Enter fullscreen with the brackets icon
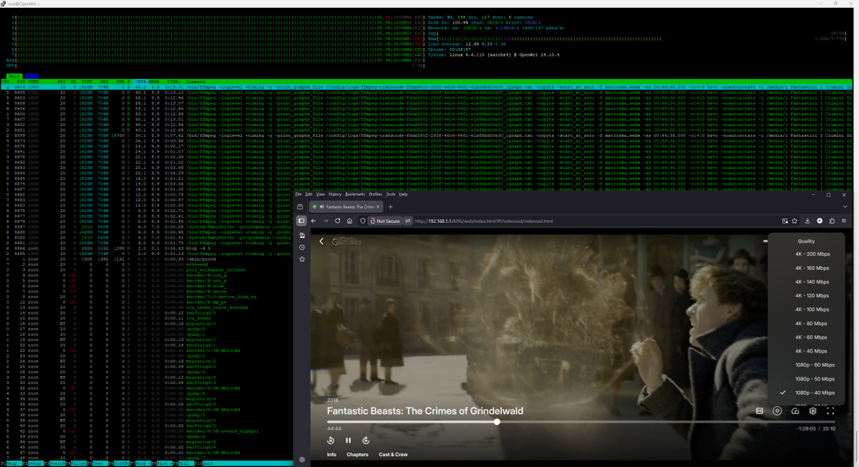 (831, 410)
